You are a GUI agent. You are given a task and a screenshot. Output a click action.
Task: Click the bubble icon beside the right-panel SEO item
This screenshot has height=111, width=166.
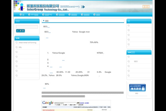tap(129, 61)
